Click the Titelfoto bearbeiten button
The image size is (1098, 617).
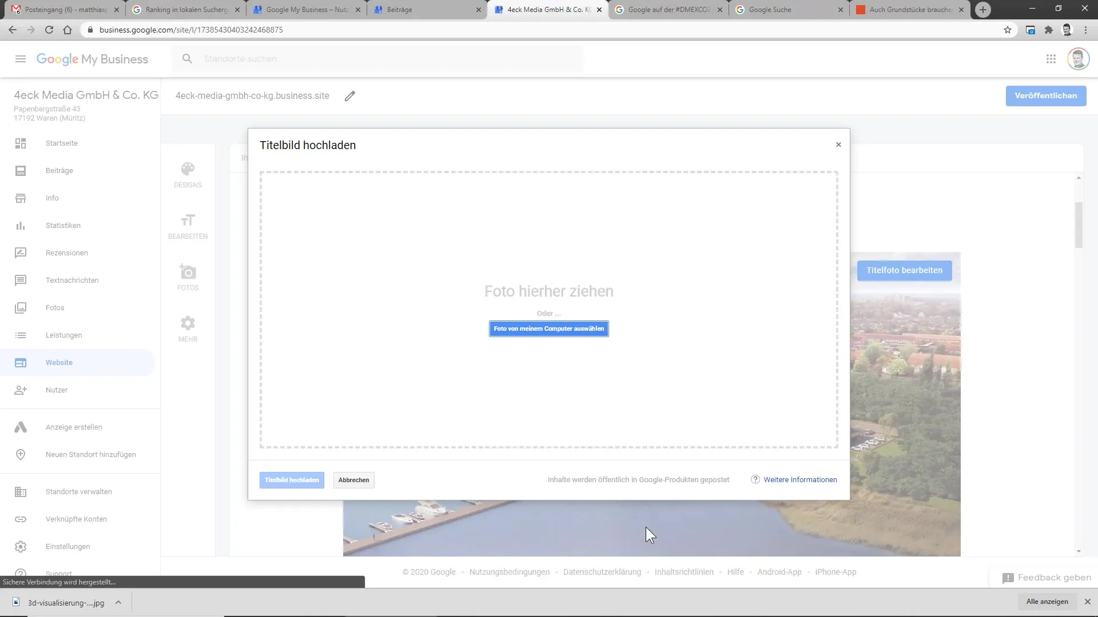(904, 270)
